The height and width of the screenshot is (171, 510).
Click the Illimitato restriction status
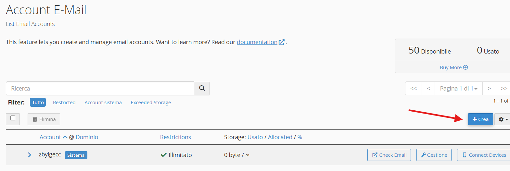[176, 155]
